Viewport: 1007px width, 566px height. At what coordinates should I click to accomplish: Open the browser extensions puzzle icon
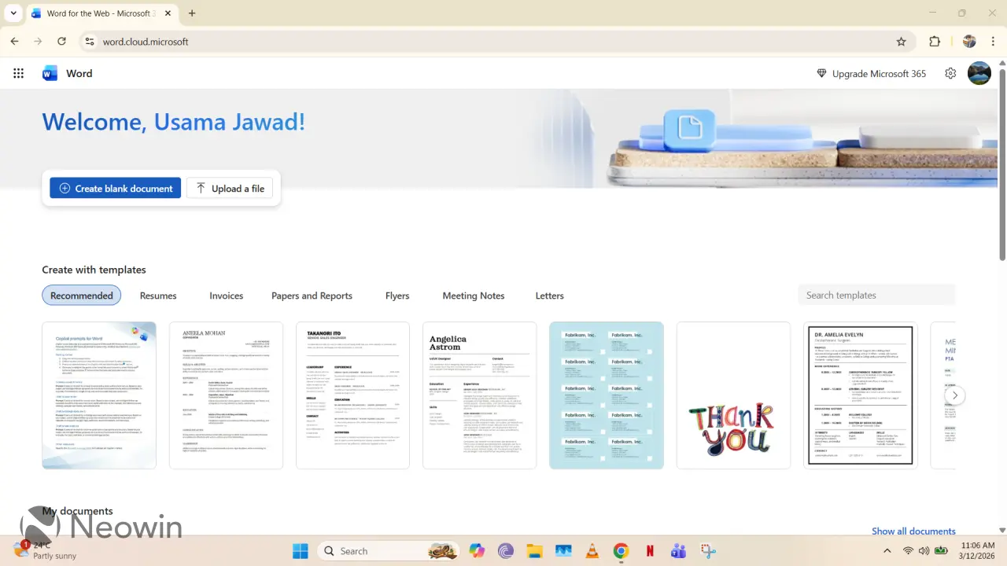935,42
